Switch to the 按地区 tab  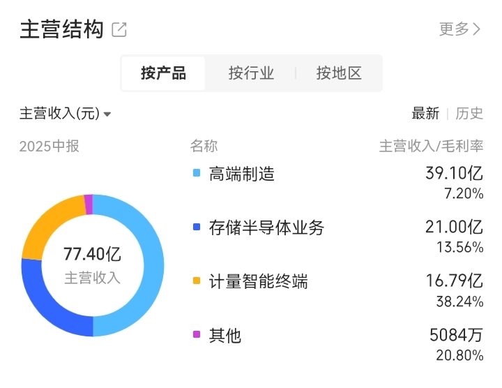(x=339, y=73)
